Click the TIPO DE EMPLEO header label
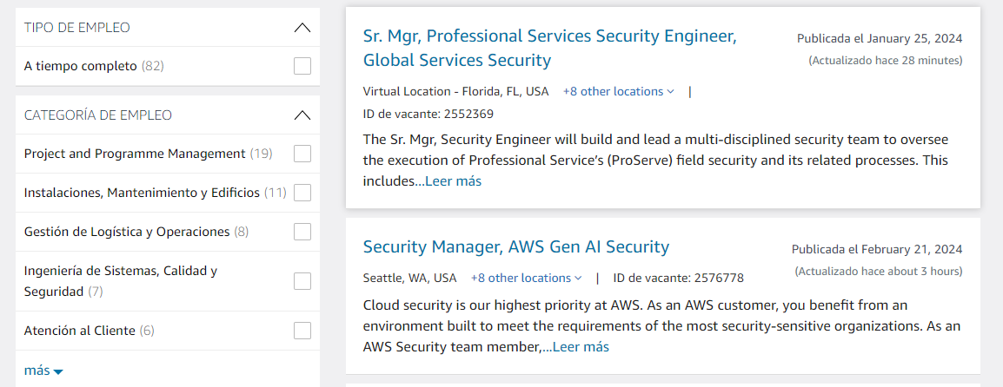 [x=76, y=28]
